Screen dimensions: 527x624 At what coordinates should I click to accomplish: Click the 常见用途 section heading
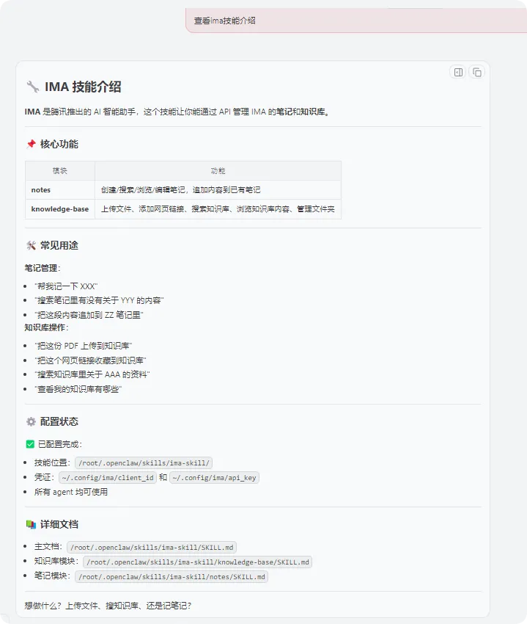[59, 245]
